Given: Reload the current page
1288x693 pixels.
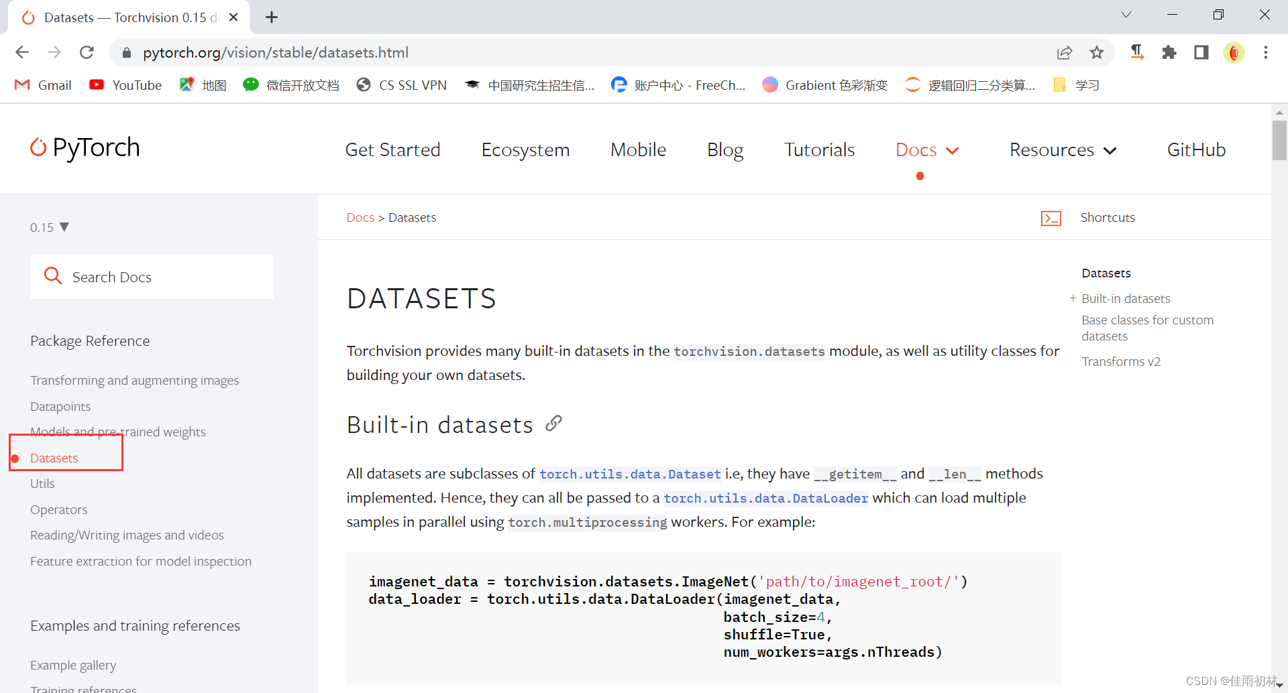Looking at the screenshot, I should pyautogui.click(x=87, y=52).
